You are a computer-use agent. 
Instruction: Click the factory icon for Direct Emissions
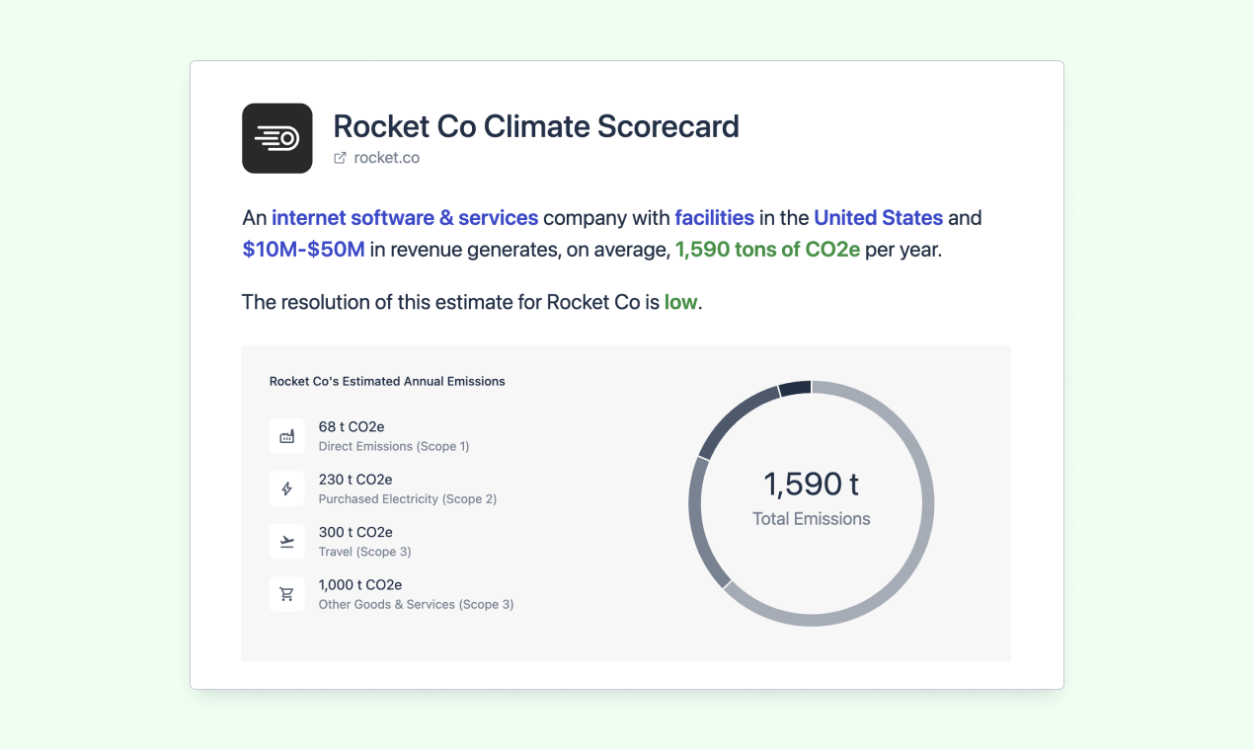coord(287,436)
